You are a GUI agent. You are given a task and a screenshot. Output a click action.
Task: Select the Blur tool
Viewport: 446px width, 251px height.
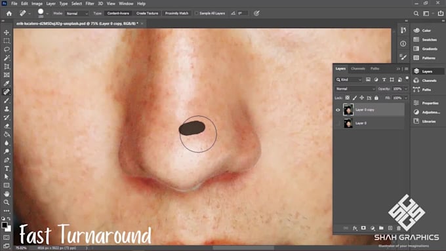7,143
